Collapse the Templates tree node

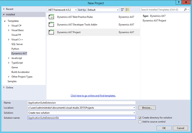coord(5,21)
